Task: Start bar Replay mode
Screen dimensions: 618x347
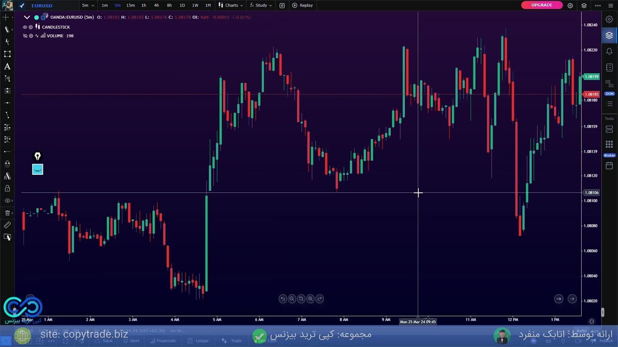Action: (302, 5)
